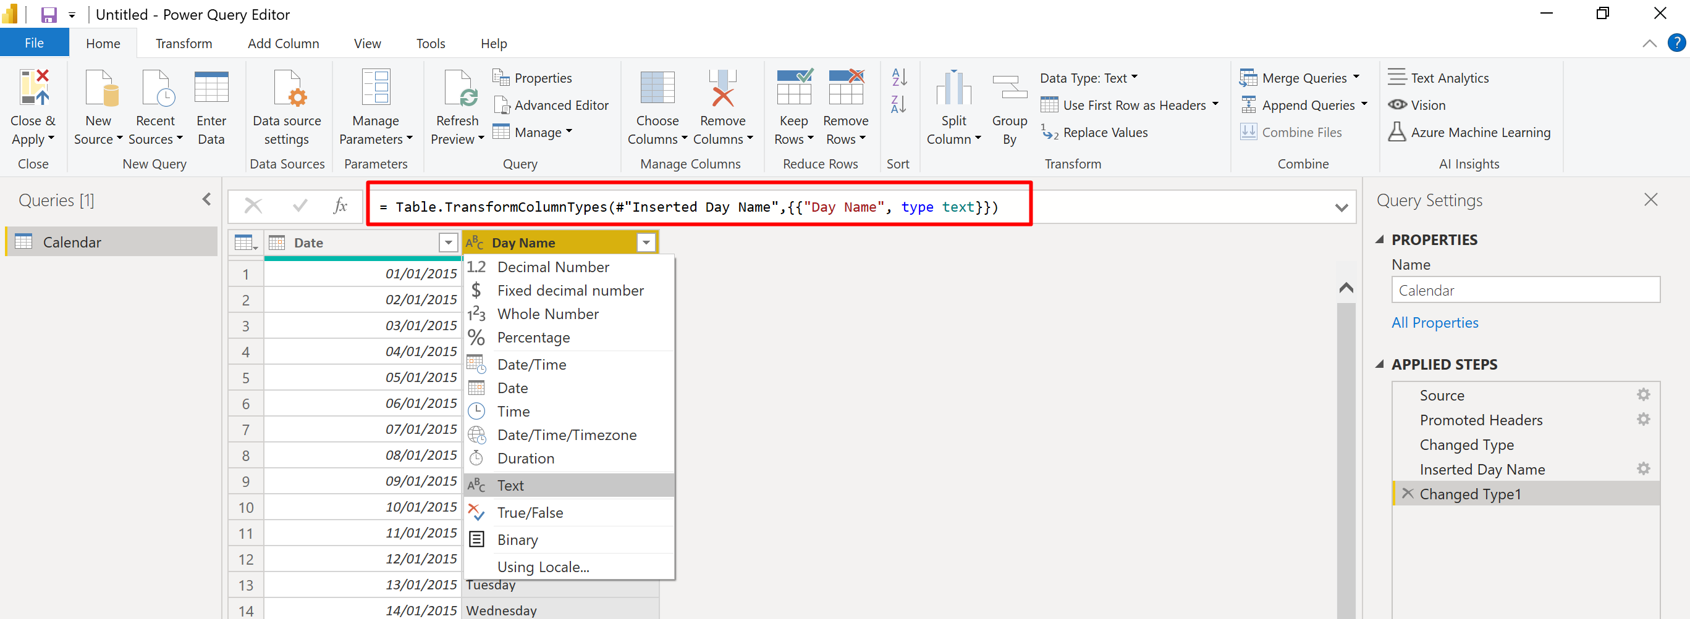Click the Split Column icon
This screenshot has height=619, width=1690.
point(953,87)
